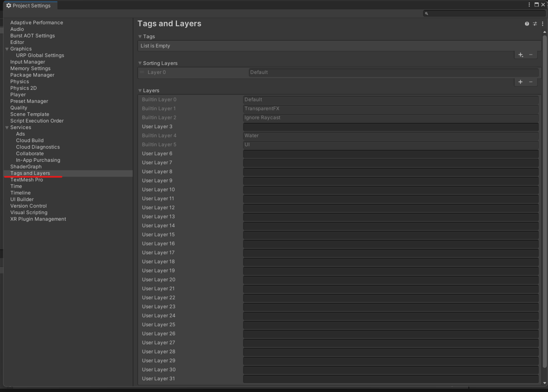Open the Tags and Layers help documentation
Screen dimensions: 548x392
click(x=527, y=24)
